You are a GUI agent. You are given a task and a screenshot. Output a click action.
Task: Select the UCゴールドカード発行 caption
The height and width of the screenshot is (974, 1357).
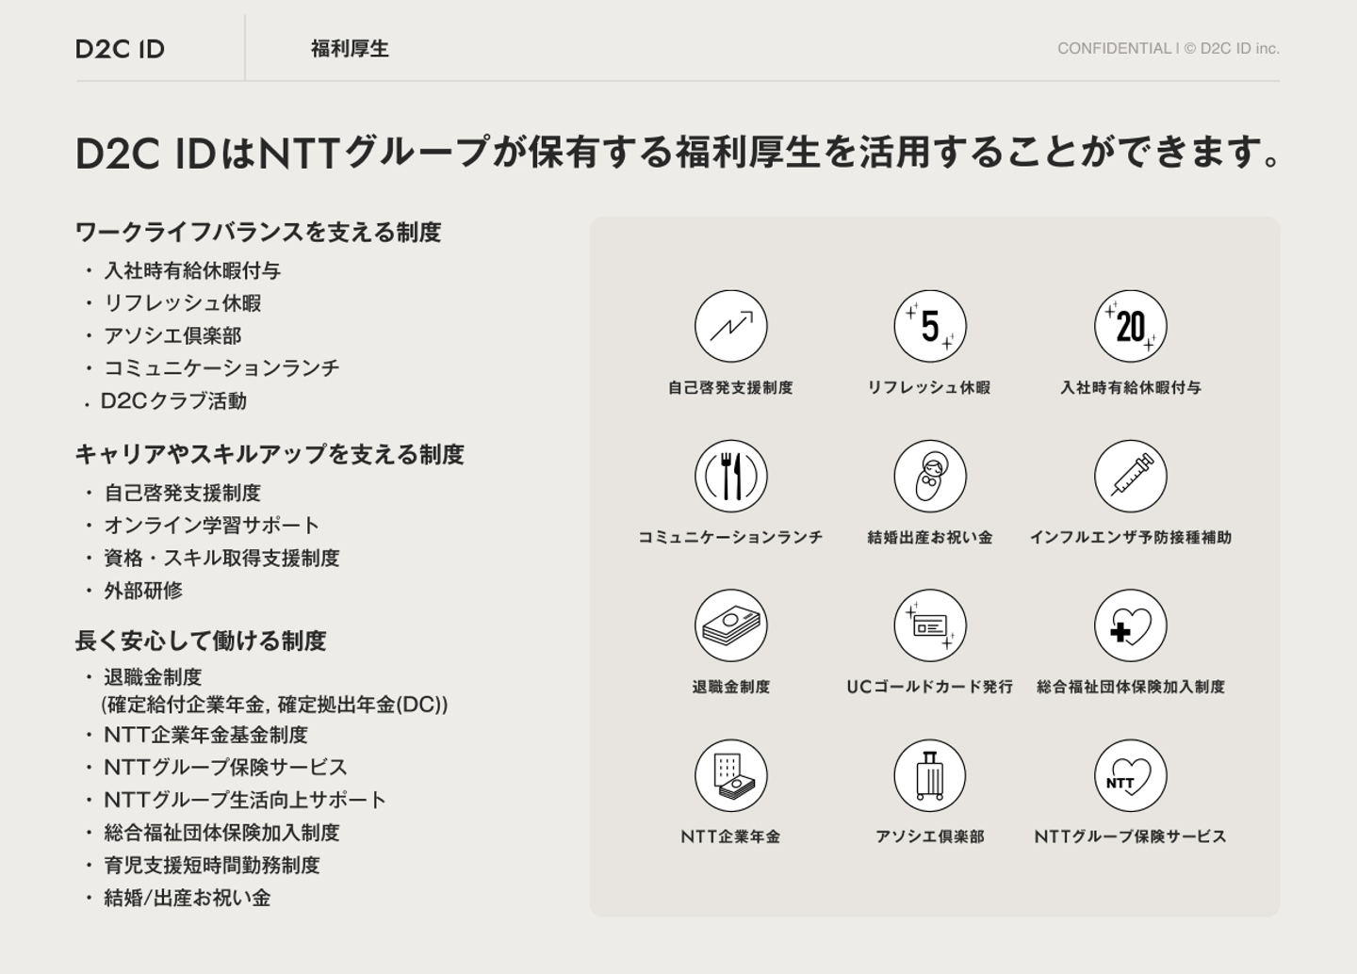pos(930,687)
